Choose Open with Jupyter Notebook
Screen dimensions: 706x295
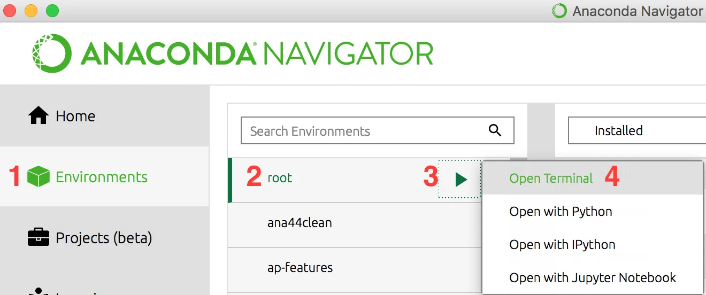point(593,278)
